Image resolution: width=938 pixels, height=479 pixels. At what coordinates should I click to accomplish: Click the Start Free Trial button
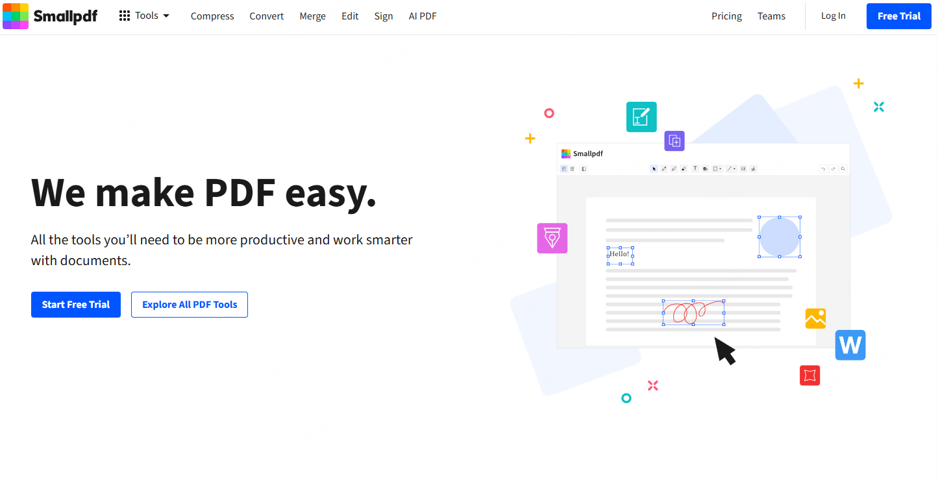pos(75,304)
